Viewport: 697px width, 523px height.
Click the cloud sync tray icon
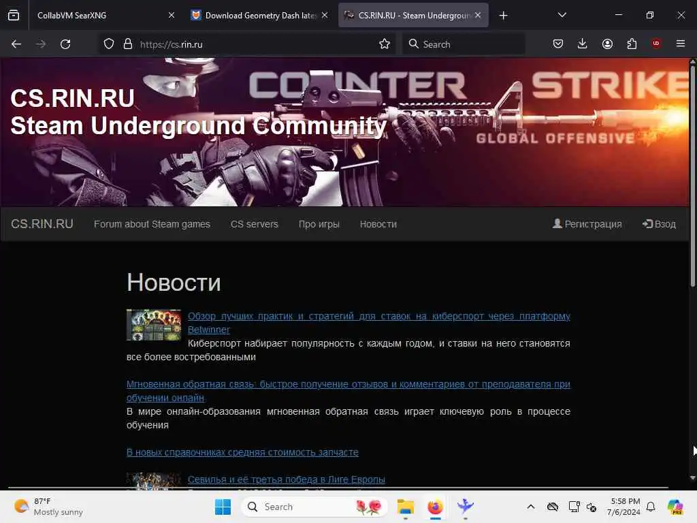tap(553, 507)
